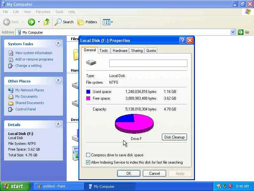Click the My Documents folder icon

tap(11, 97)
